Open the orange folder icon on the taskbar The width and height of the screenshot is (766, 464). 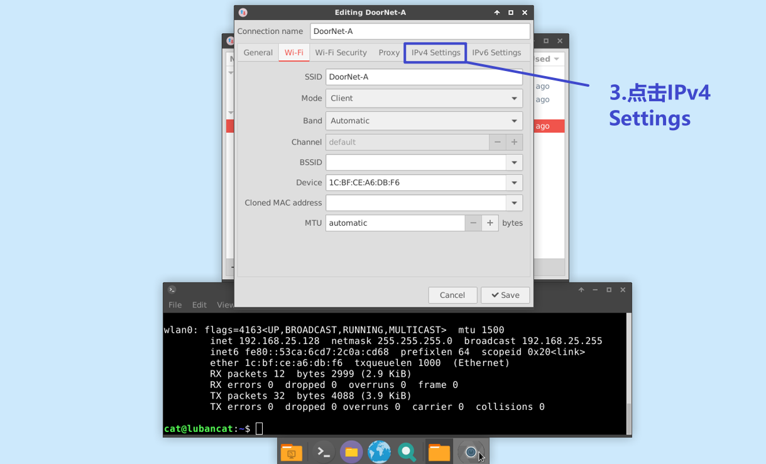[x=438, y=451]
